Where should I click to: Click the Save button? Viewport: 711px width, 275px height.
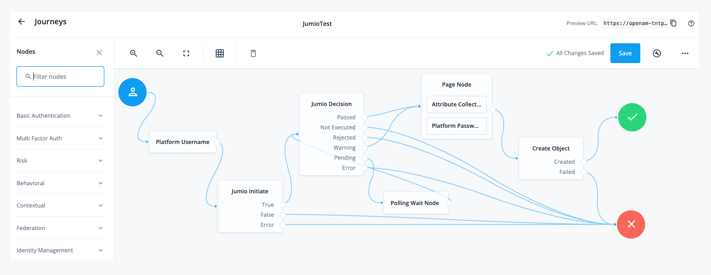(x=625, y=53)
